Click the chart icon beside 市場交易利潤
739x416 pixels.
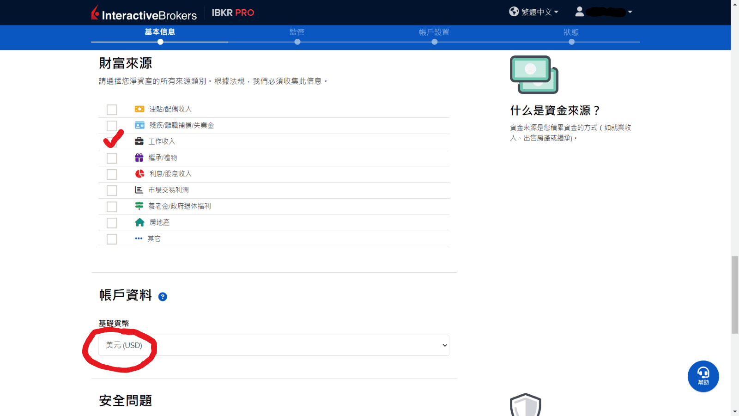139,190
